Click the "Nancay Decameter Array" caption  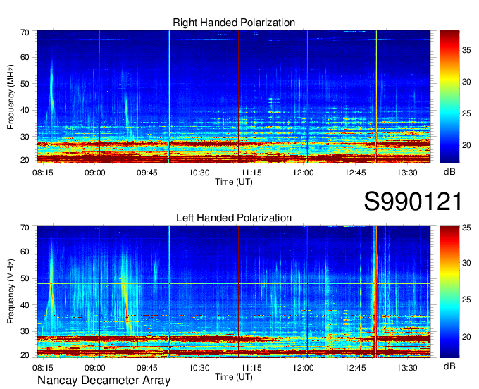tap(104, 381)
